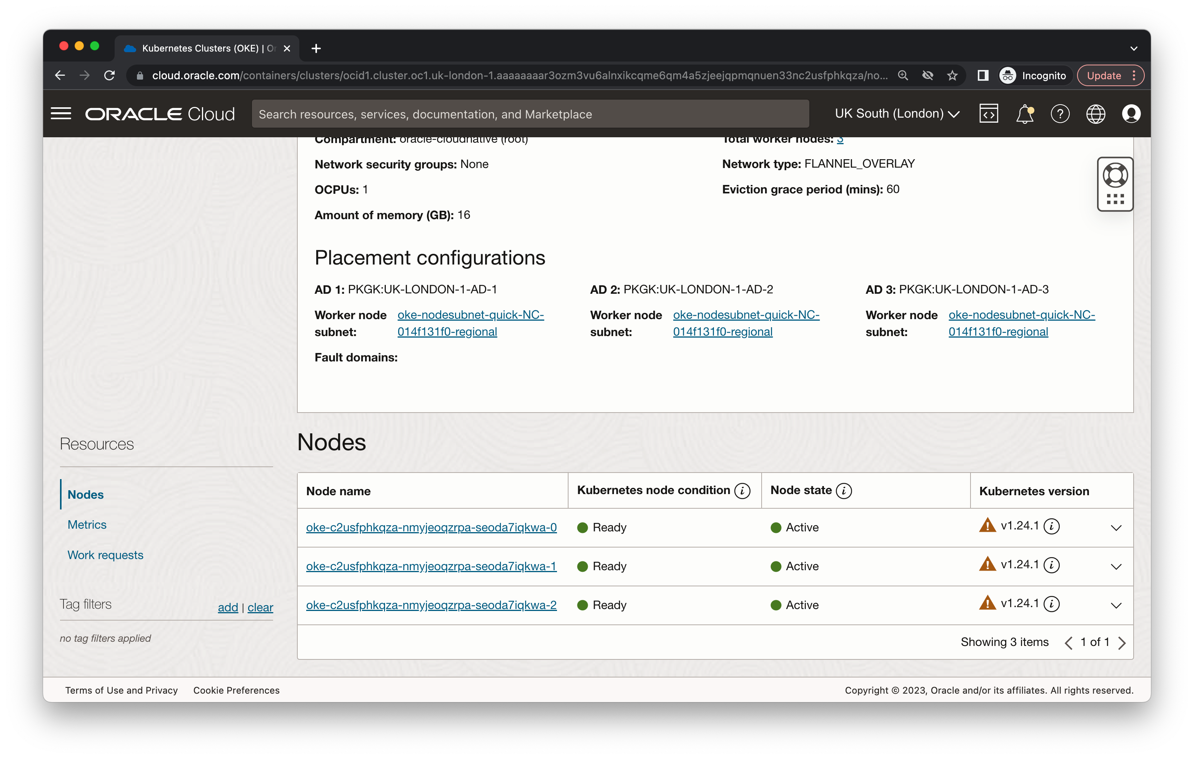Click the resources search field

click(x=530, y=113)
